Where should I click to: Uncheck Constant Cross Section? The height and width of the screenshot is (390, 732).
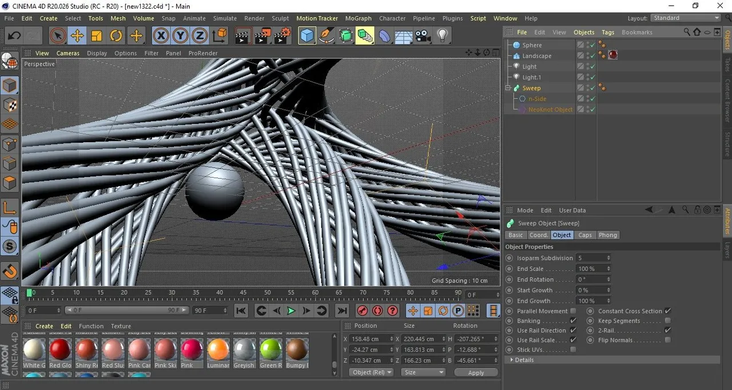coord(667,311)
